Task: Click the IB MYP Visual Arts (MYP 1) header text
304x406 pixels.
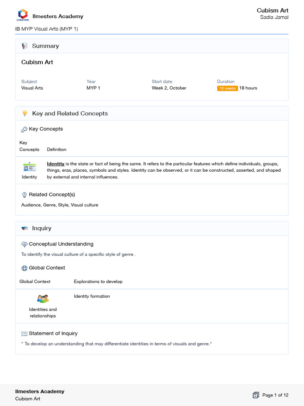Action: pyautogui.click(x=46, y=29)
